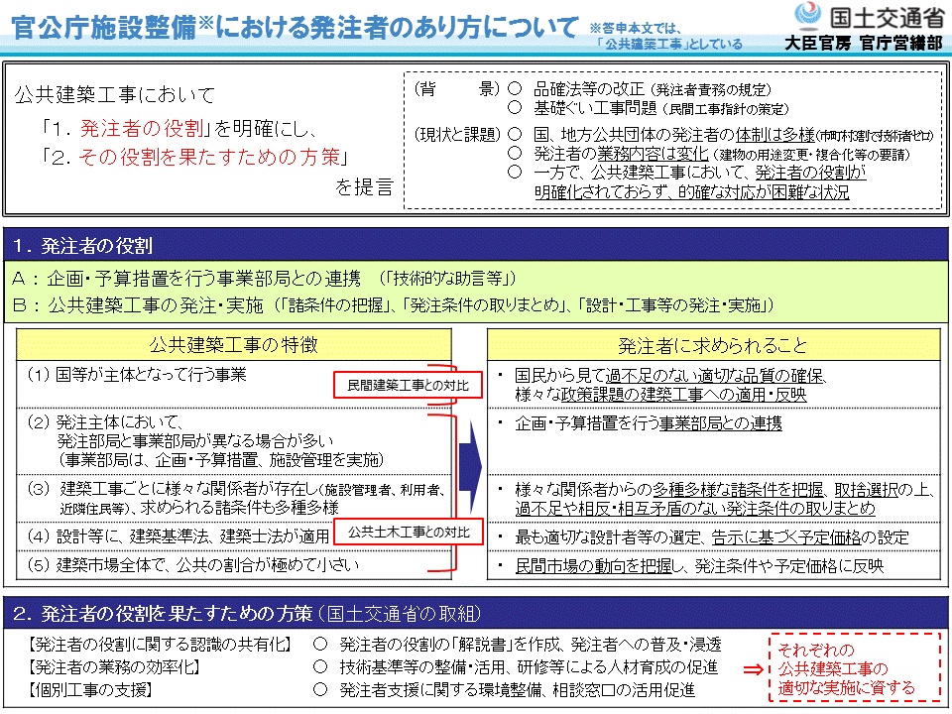Click the underlined 事業部局との連携 text
Image resolution: width=952 pixels, height=714 pixels.
(721, 423)
